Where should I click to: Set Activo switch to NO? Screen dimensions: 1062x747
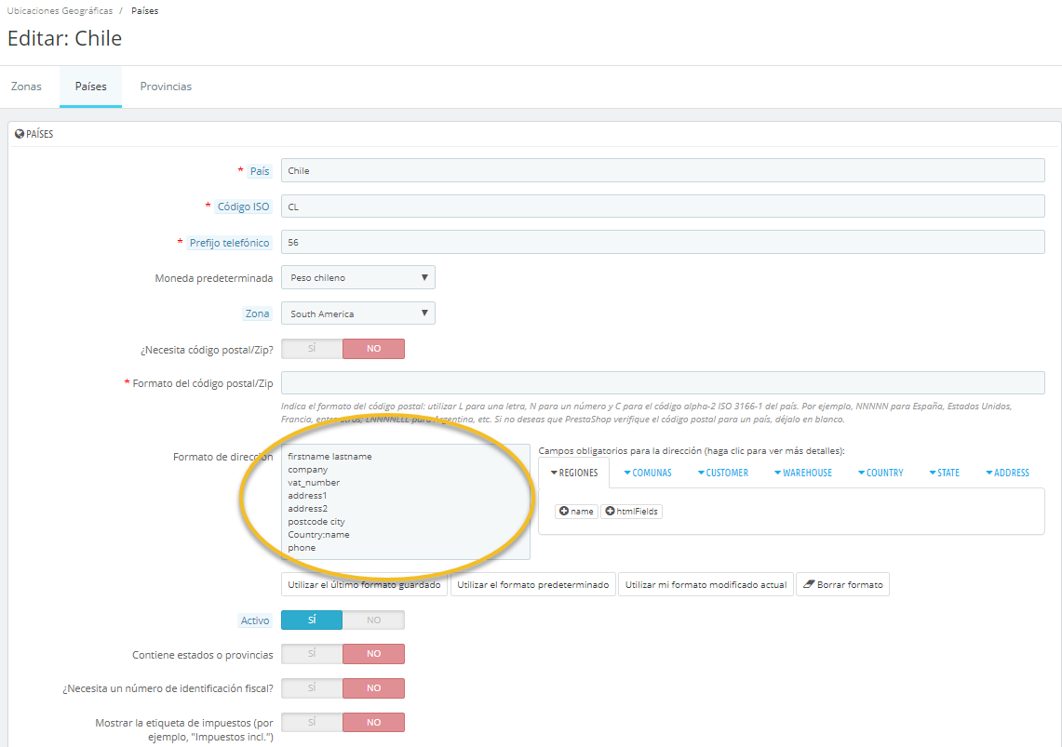pyautogui.click(x=373, y=620)
